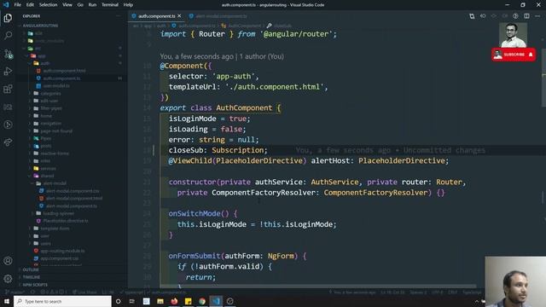This screenshot has width=546, height=307.
Task: Open Sticky Notes from taskbar
Action: tap(188, 301)
